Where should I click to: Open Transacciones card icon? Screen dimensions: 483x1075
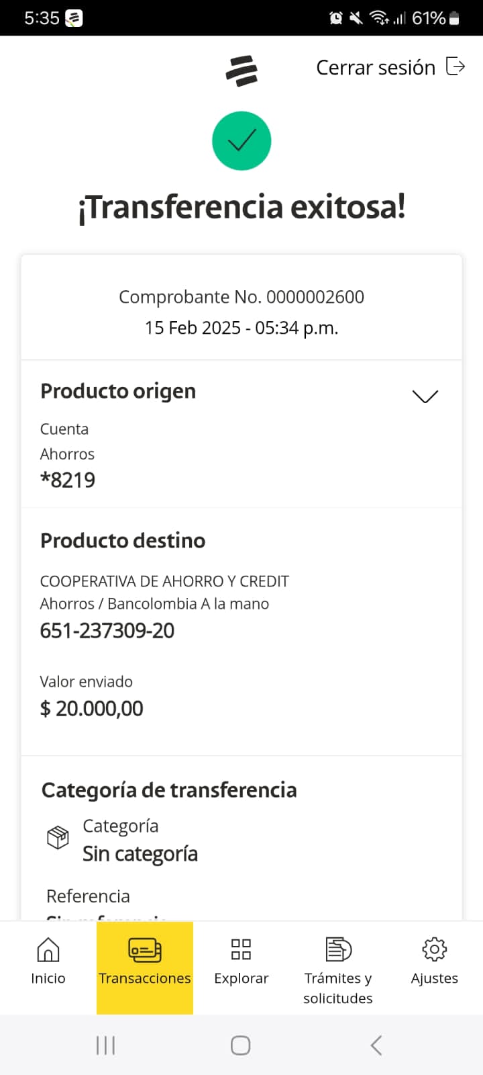pos(145,949)
